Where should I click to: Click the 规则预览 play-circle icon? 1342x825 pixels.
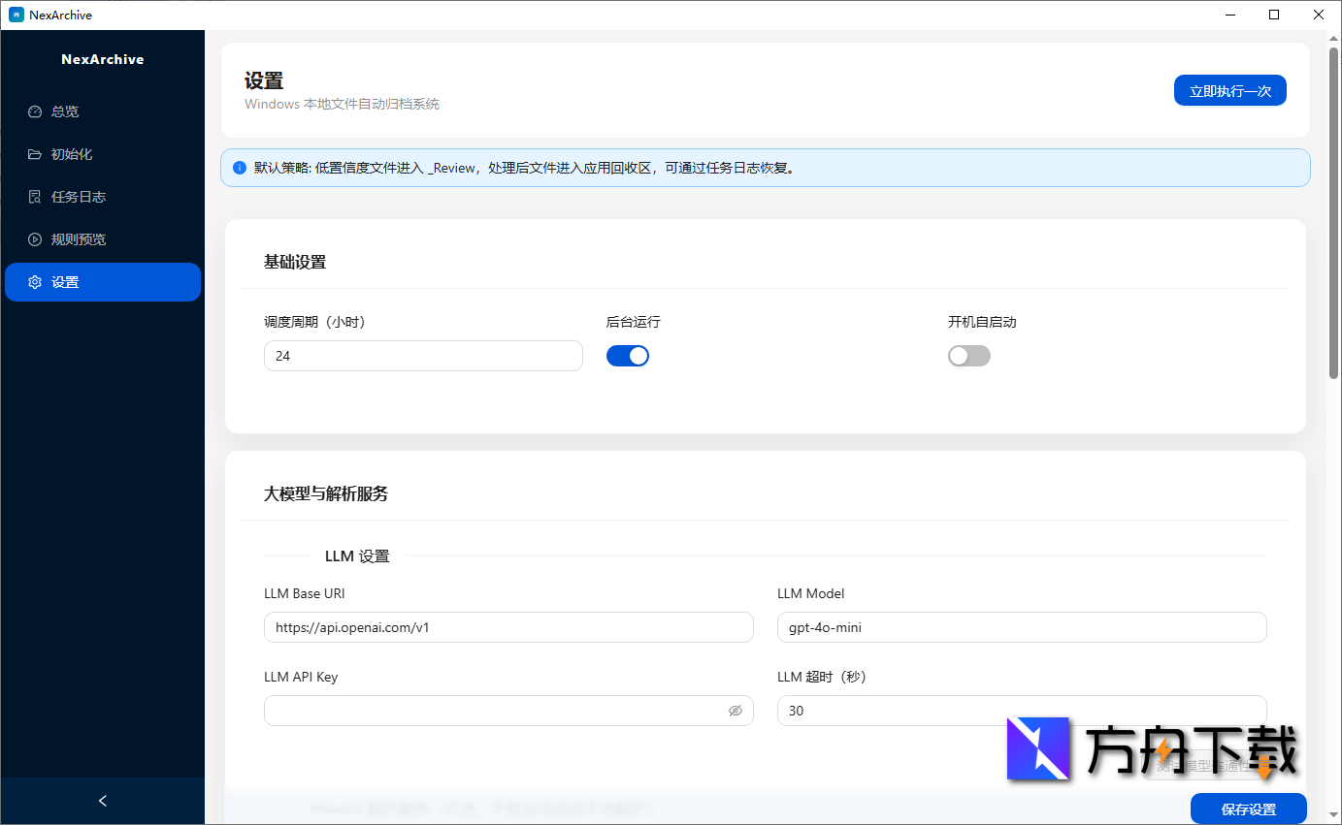coord(33,238)
